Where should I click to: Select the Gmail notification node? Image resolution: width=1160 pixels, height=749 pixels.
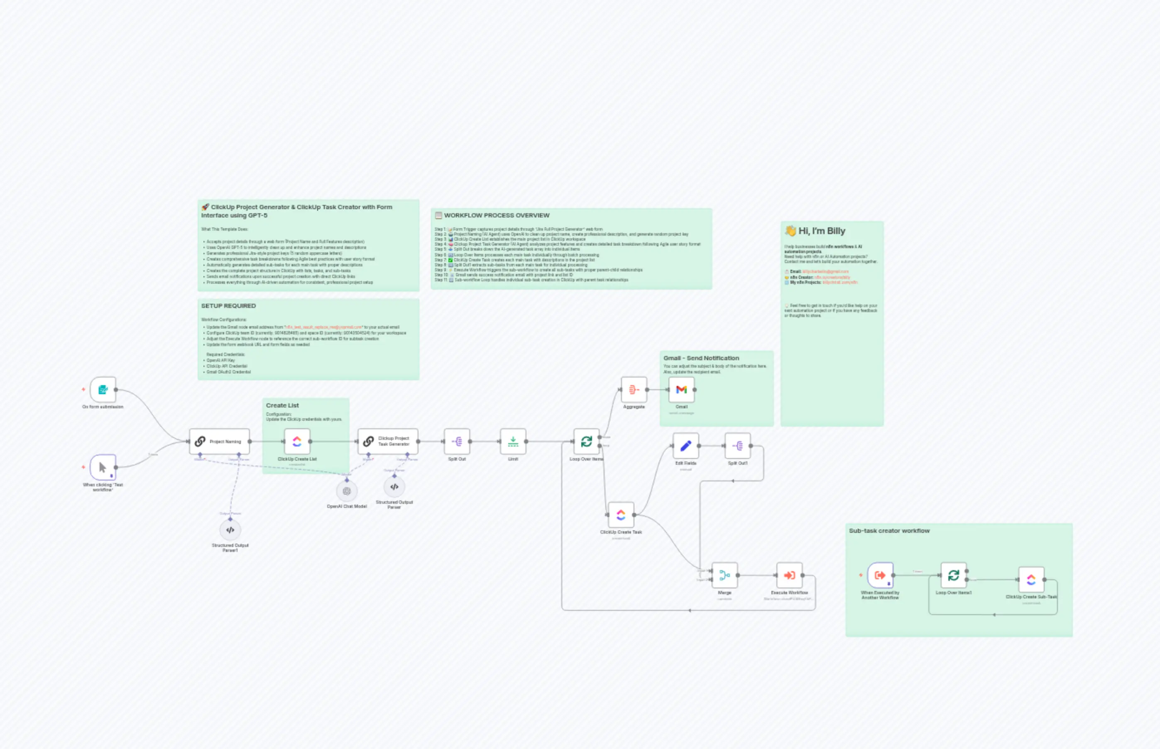point(682,390)
